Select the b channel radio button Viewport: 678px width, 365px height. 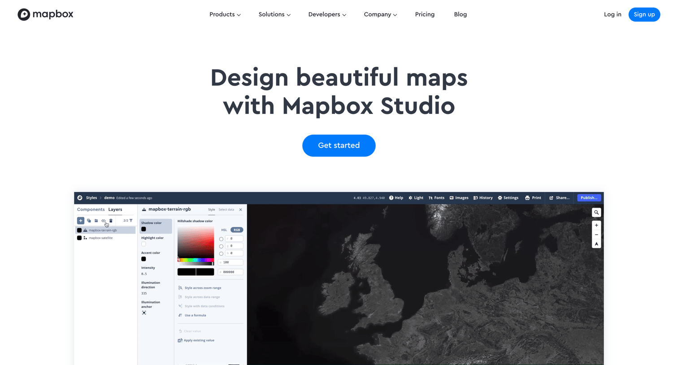click(221, 253)
